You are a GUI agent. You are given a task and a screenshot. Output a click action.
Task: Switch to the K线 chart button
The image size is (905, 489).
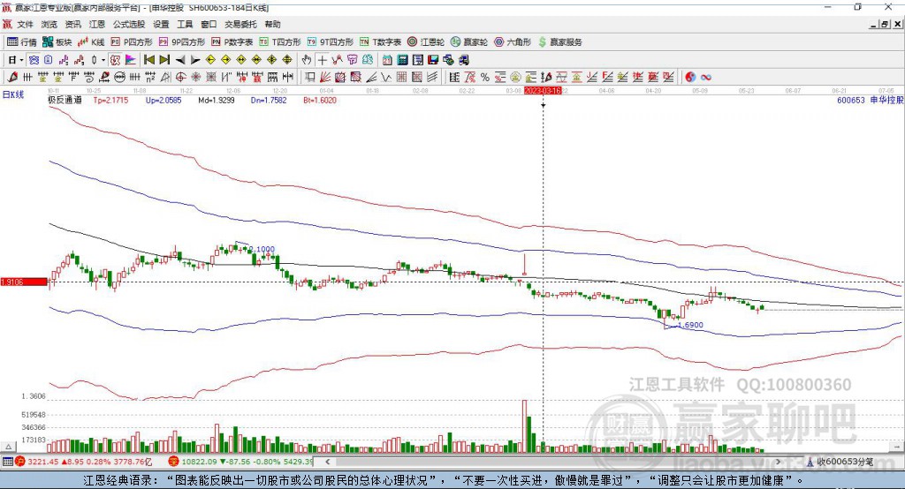91,42
